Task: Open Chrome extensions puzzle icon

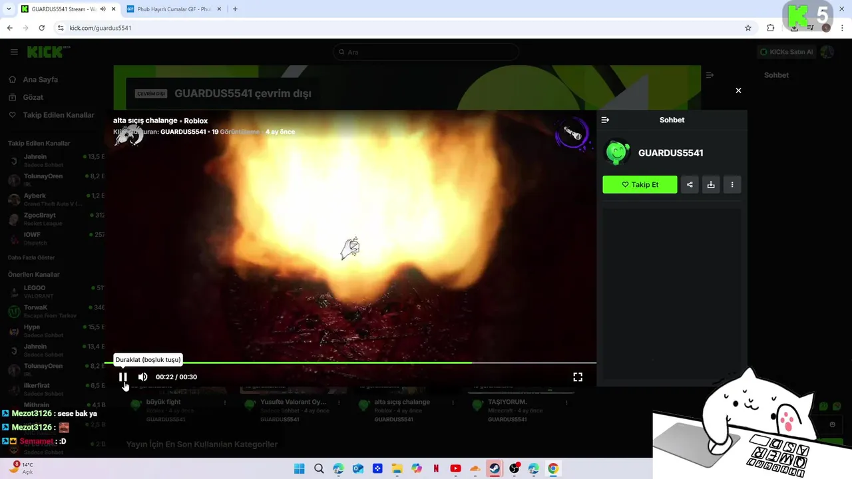Action: point(771,28)
